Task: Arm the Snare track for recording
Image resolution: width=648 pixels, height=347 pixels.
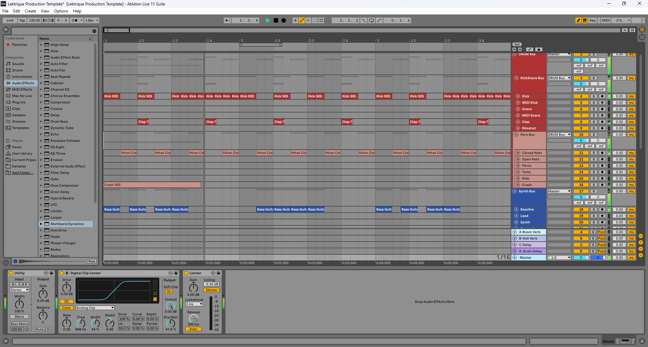Action: point(602,109)
